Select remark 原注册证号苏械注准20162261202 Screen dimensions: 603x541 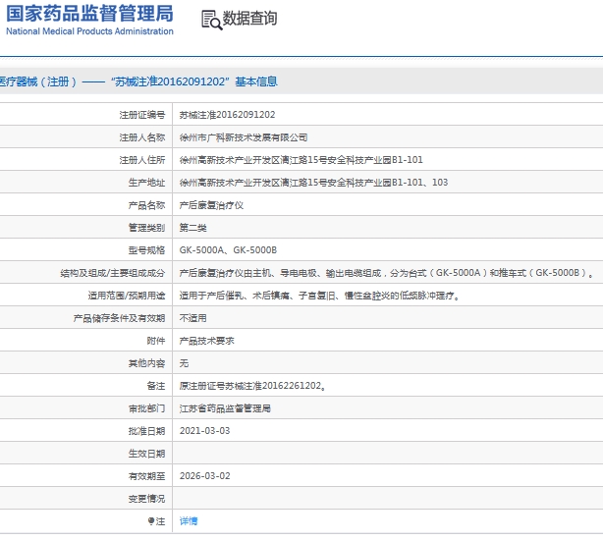(x=252, y=386)
